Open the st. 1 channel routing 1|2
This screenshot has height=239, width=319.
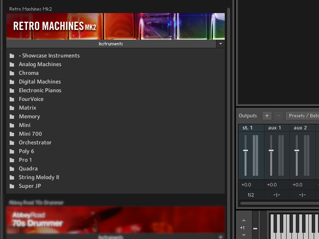[251, 195]
